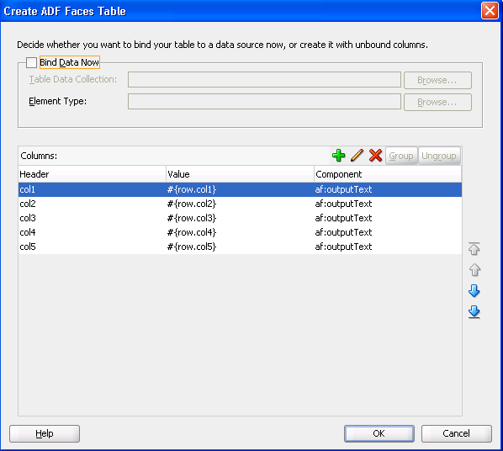This screenshot has height=451, width=503.
Task: Click the green plus add column icon
Action: pos(338,156)
